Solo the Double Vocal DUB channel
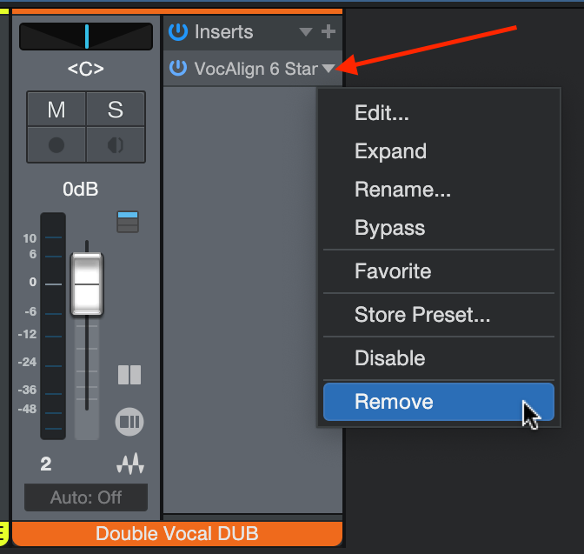This screenshot has height=554, width=584. 116,110
